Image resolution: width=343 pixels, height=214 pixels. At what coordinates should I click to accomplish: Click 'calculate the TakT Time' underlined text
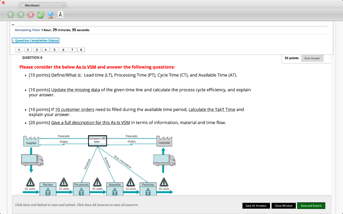click(212, 109)
